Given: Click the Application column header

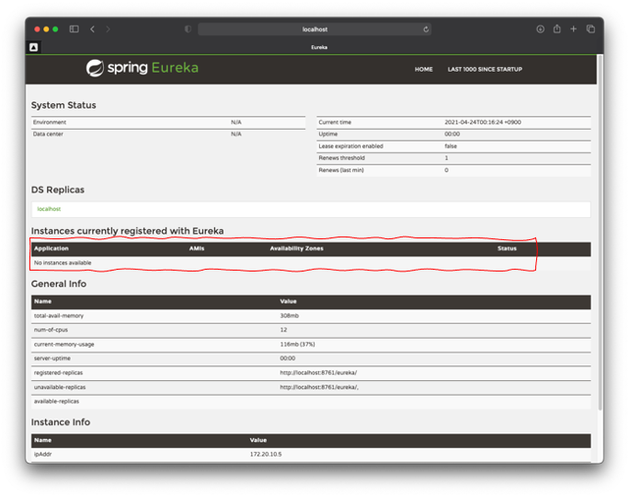Looking at the screenshot, I should click(x=51, y=248).
